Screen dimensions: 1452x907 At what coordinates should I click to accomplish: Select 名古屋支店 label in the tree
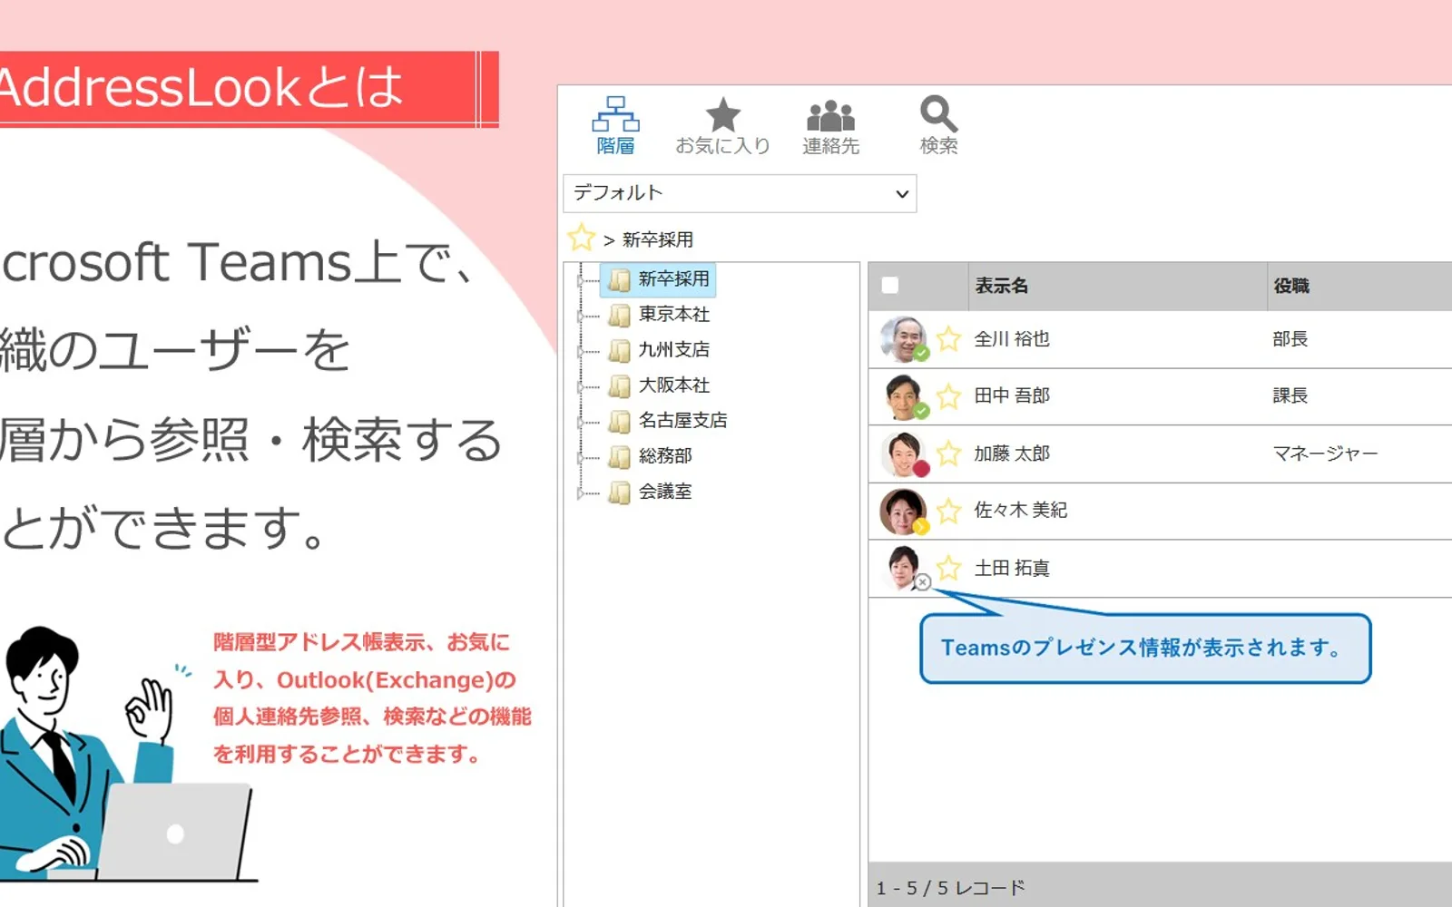coord(683,421)
